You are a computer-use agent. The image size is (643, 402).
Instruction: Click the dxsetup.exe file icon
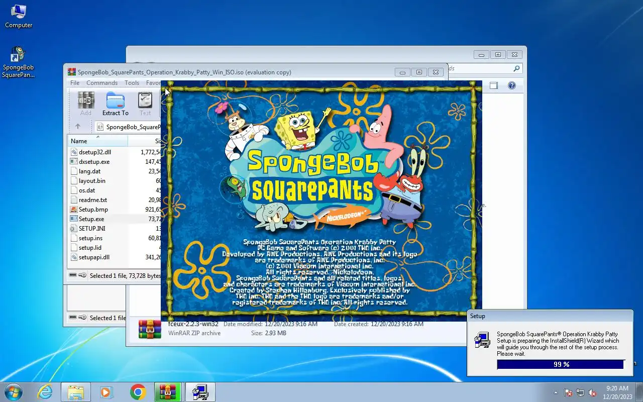coord(74,162)
